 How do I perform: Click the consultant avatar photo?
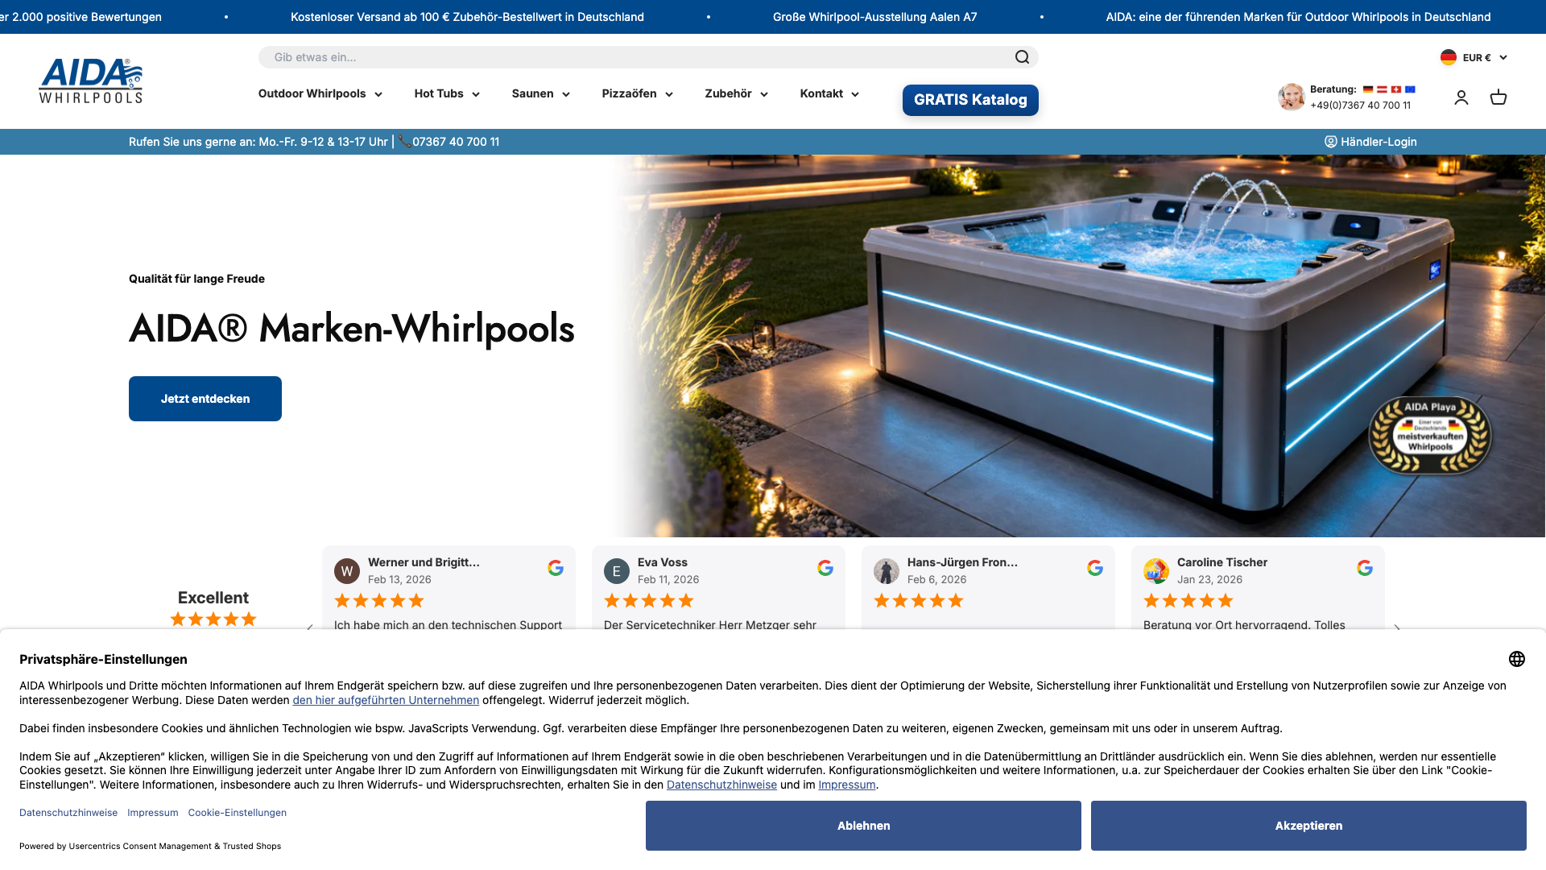point(1292,97)
